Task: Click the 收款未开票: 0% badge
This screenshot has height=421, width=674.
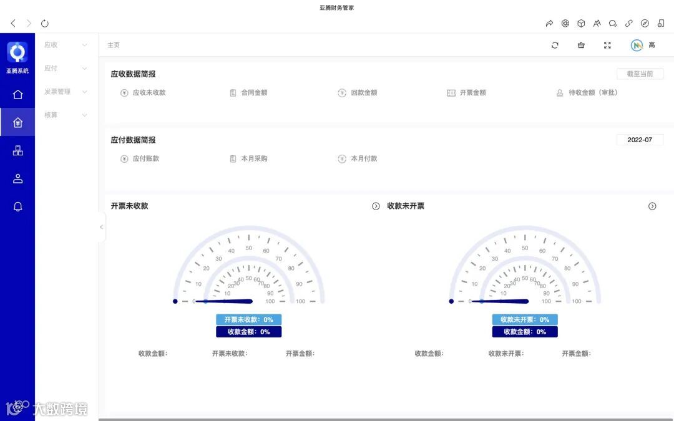Action: (x=525, y=319)
